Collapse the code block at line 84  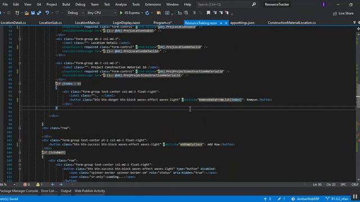tap(20, 63)
